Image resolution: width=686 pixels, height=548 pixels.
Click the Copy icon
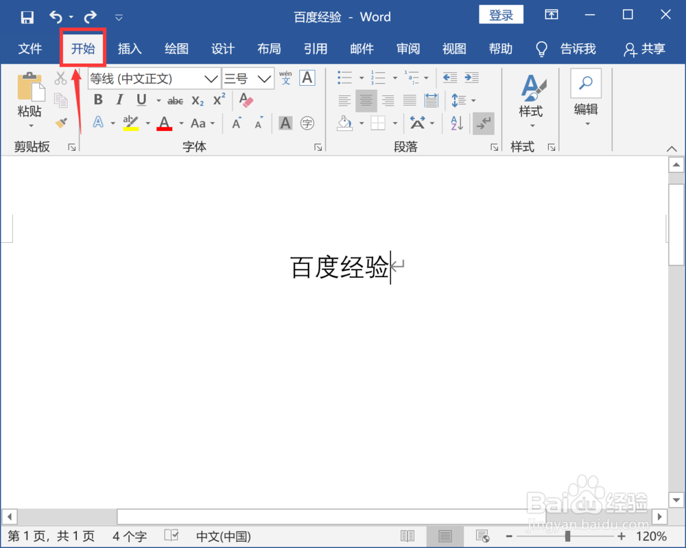coord(61,100)
